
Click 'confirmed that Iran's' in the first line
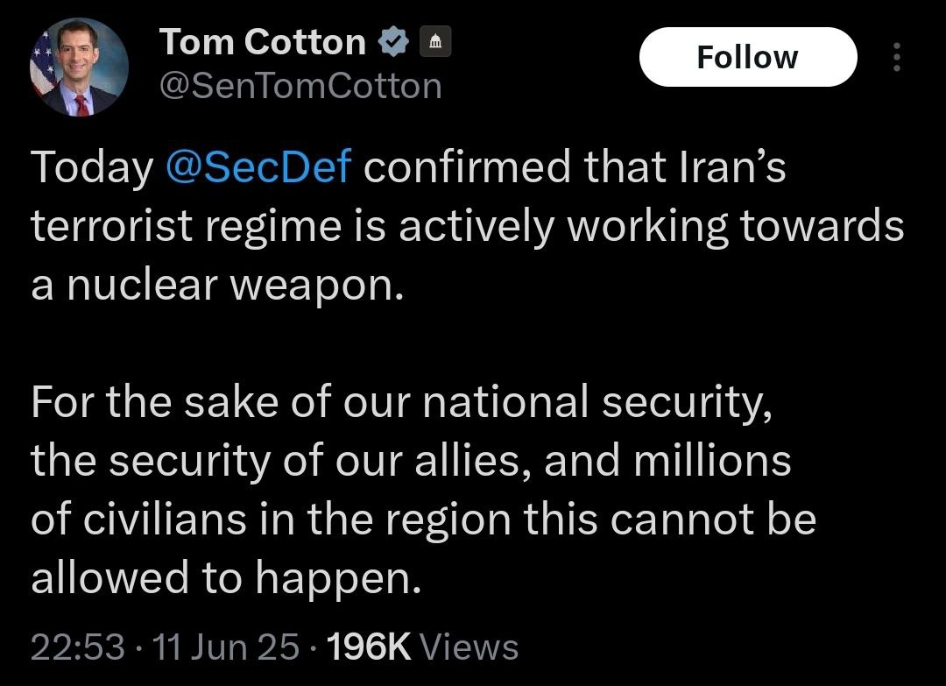pos(574,167)
